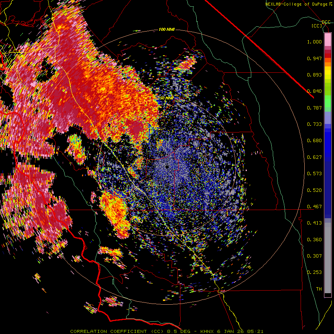This screenshot has height=334, width=334.
Task: Select the 0.573 scale value
Action: [x=314, y=174]
